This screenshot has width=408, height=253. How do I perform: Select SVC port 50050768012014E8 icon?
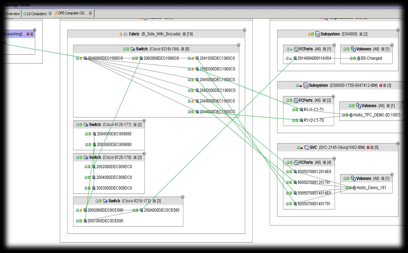[295, 172]
